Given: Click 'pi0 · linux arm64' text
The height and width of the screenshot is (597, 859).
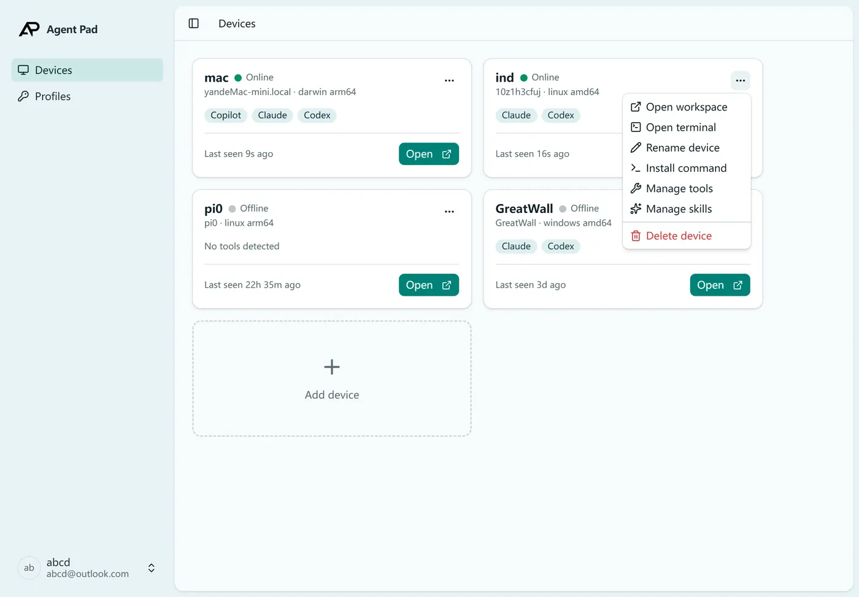Looking at the screenshot, I should click(x=239, y=223).
